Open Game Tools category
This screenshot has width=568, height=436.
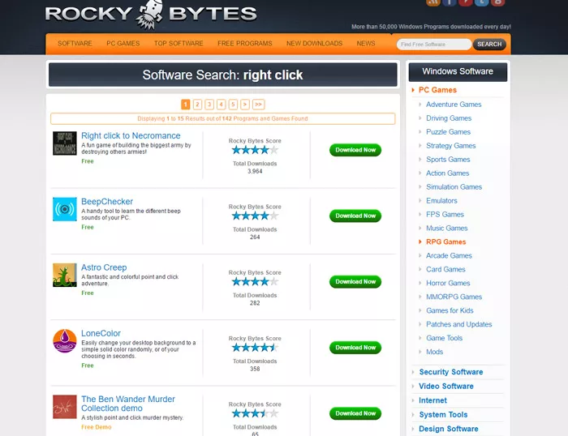(444, 338)
